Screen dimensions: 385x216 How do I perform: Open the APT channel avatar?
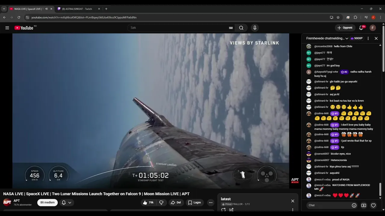pyautogui.click(x=7, y=202)
